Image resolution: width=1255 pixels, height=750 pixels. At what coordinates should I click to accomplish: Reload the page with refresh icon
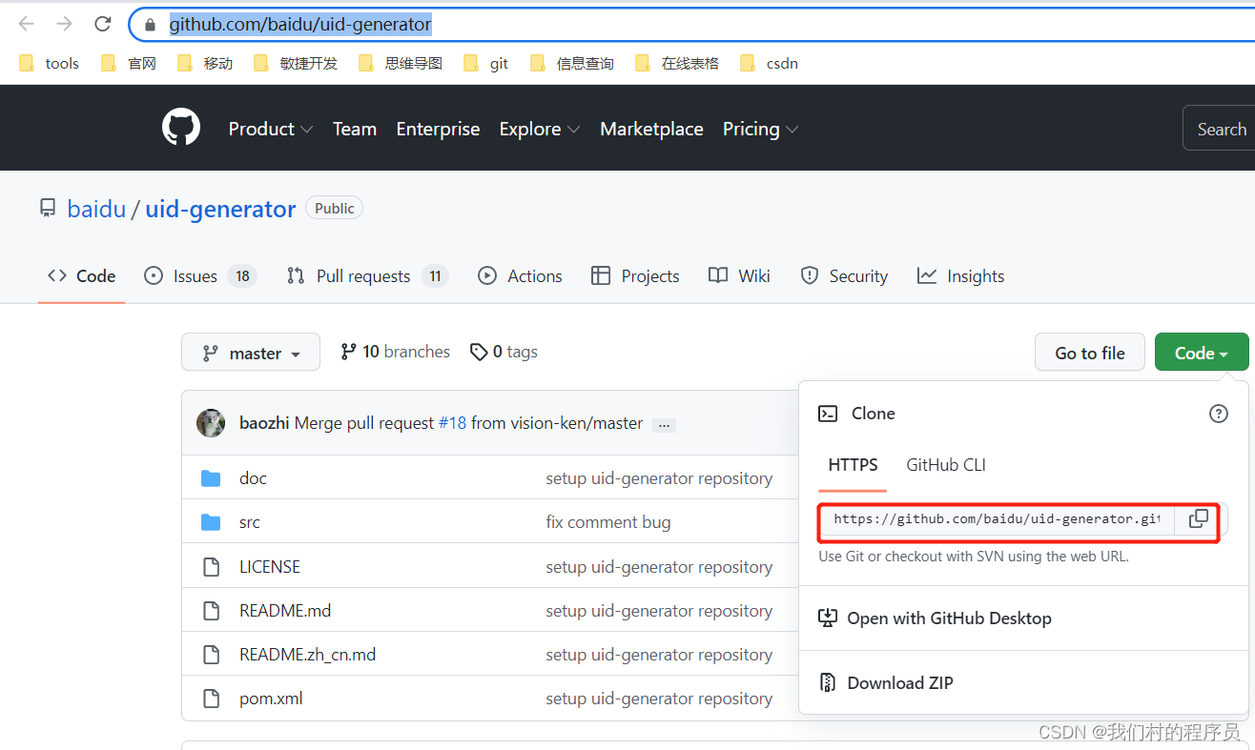click(x=103, y=24)
